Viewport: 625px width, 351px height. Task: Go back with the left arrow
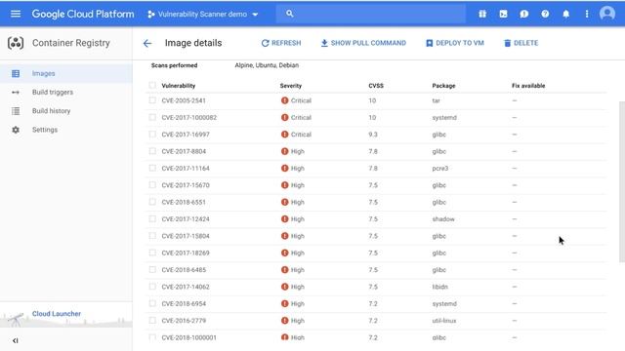pos(147,43)
